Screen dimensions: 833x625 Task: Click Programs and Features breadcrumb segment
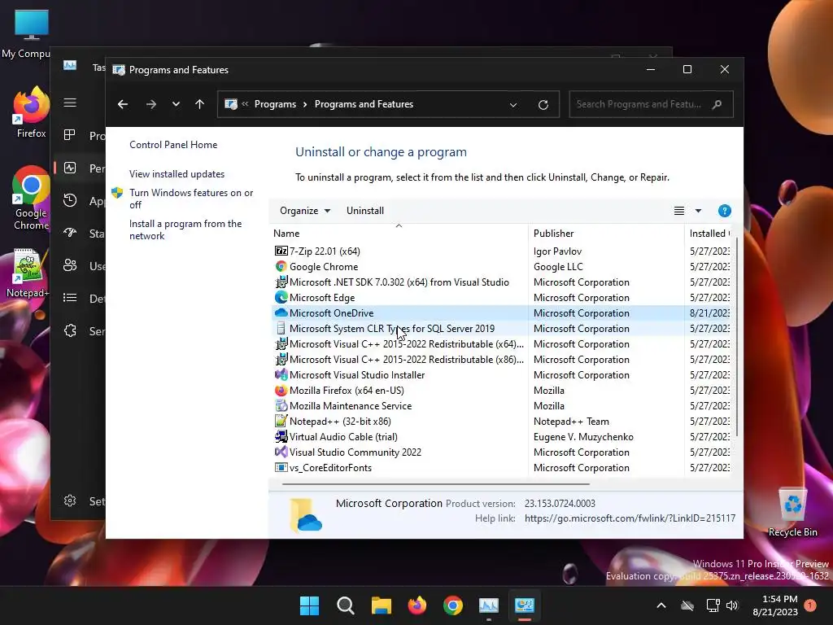point(364,104)
